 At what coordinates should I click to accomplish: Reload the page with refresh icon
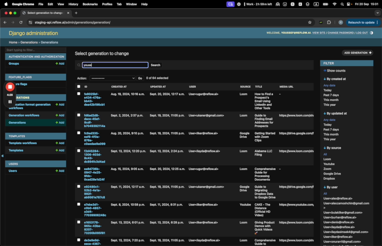(x=21, y=22)
